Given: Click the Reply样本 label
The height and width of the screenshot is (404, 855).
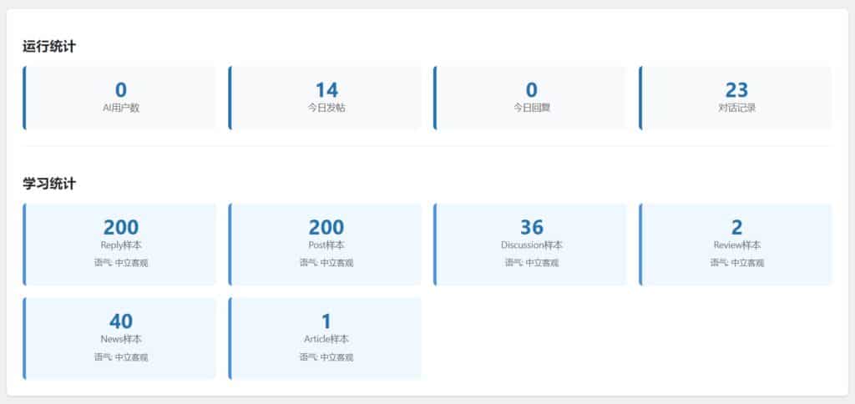Looking at the screenshot, I should click(121, 245).
